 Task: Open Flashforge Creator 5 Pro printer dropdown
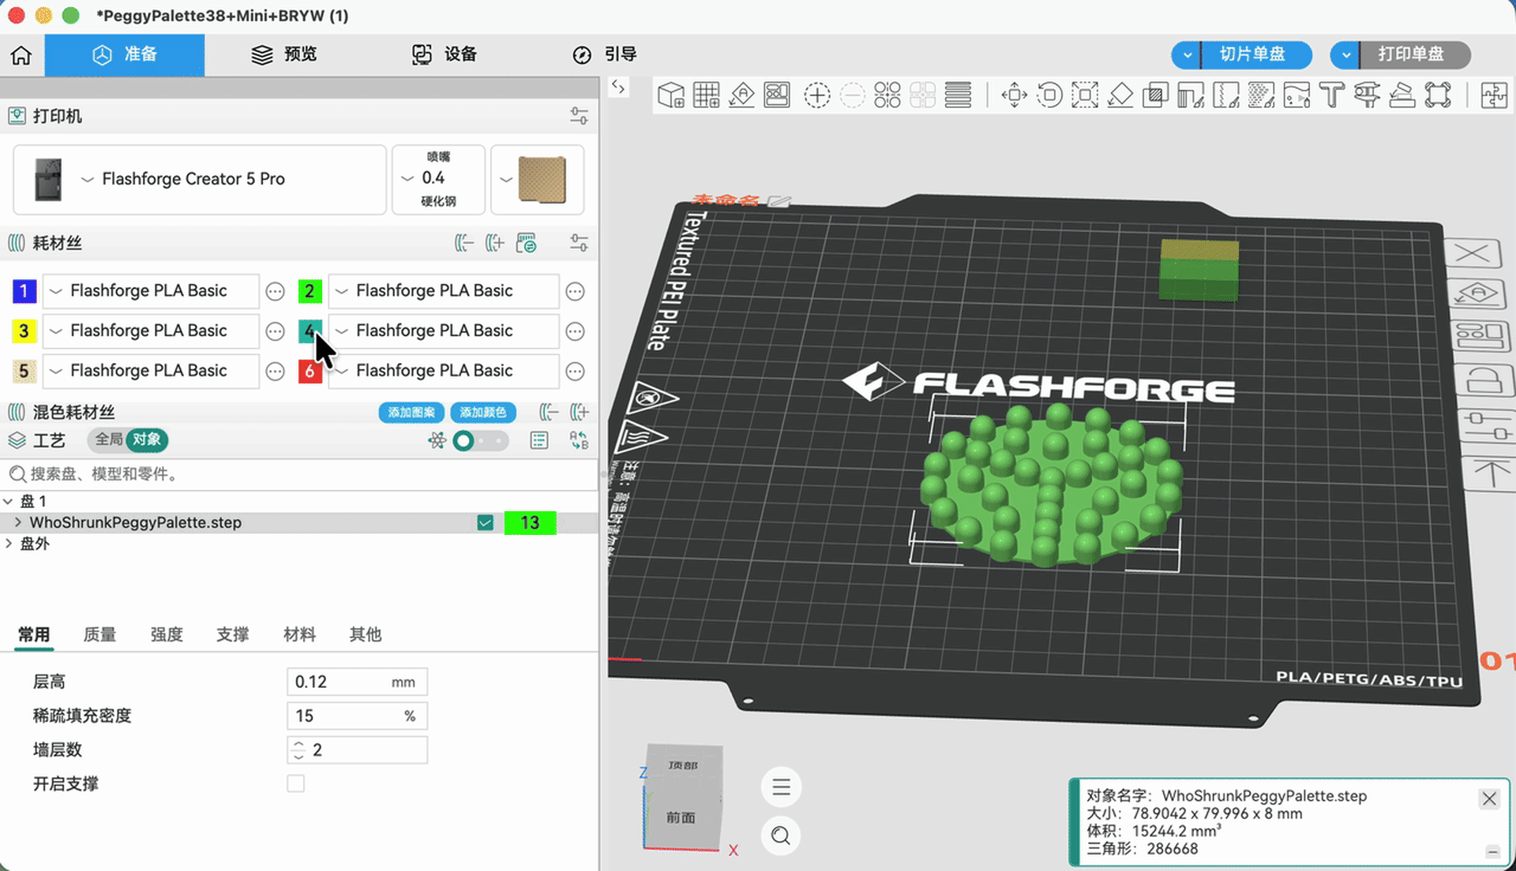(x=200, y=179)
